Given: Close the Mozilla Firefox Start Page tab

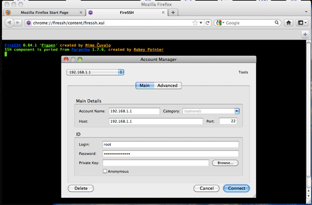Looking at the screenshot, I should coord(81,12).
